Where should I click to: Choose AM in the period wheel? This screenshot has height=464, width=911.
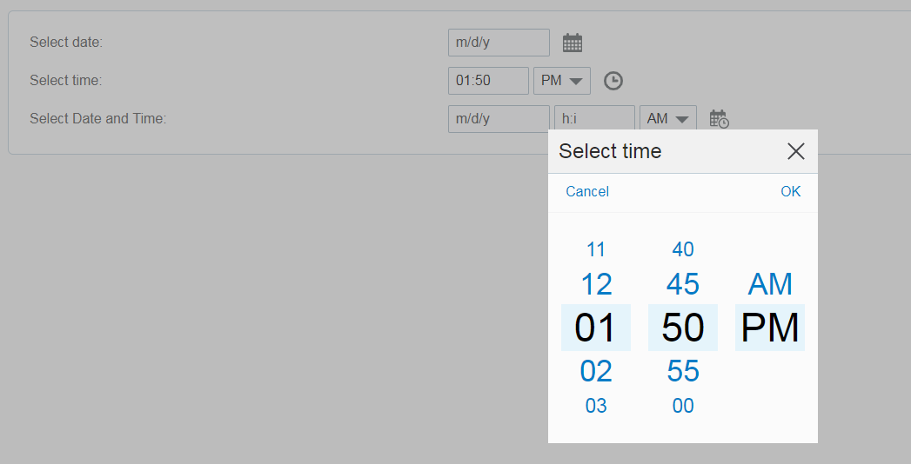770,284
